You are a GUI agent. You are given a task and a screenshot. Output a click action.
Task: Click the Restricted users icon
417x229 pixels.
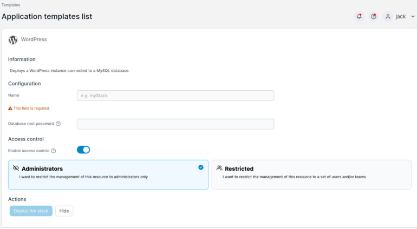coord(219,169)
